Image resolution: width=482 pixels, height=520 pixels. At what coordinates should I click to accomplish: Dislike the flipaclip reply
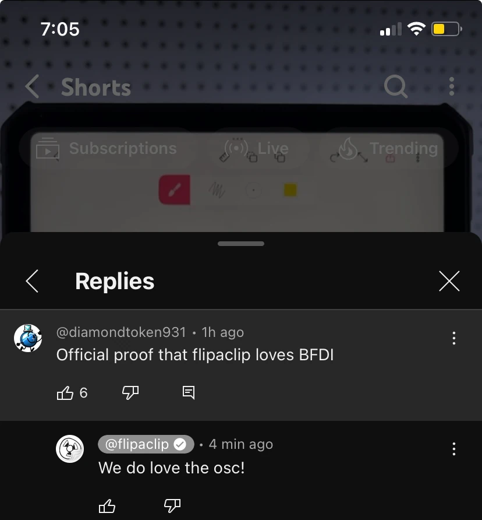tap(172, 506)
